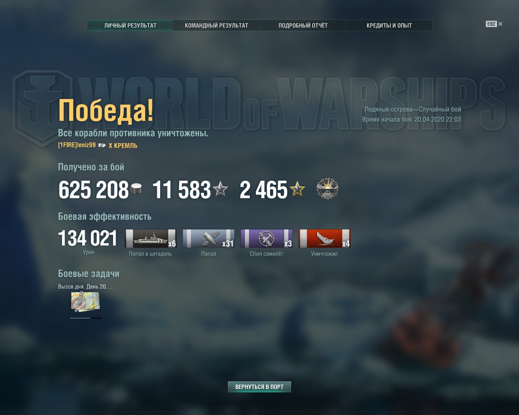This screenshot has height=415, width=519.
Task: Click the combat mission progress bar
Action: (86, 318)
